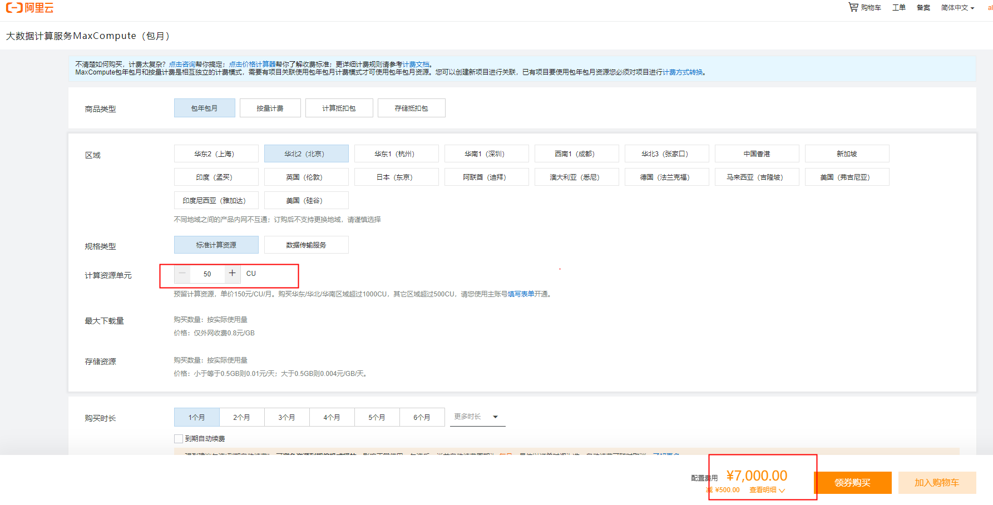Viewport: 993px width, 505px height.
Task: Open 工单 in top navigation
Action: 899,8
